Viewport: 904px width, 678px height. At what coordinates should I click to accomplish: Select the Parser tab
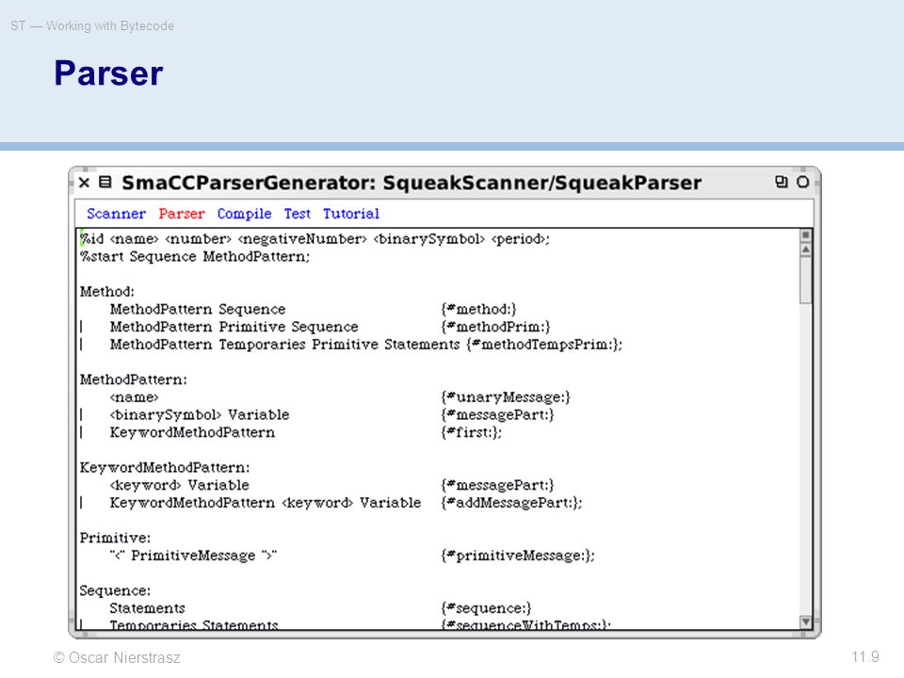point(182,214)
